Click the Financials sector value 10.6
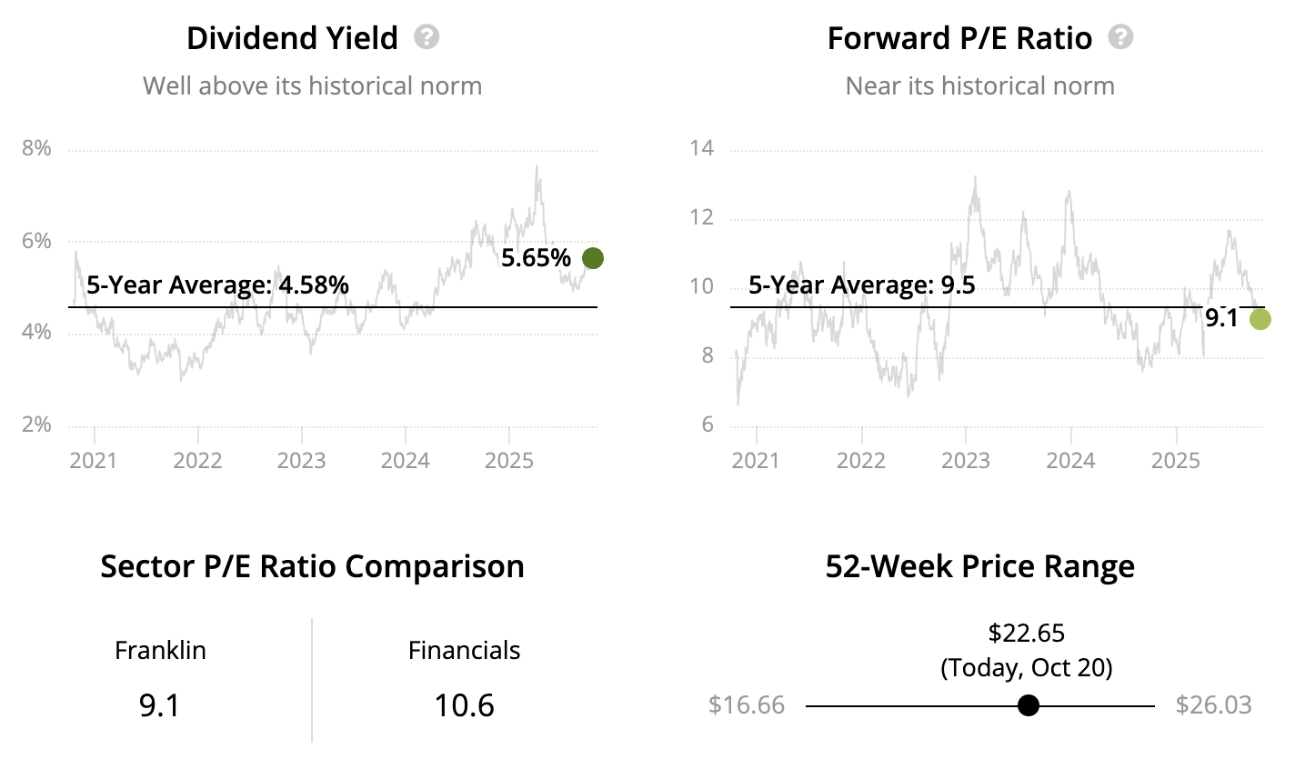 tap(464, 705)
